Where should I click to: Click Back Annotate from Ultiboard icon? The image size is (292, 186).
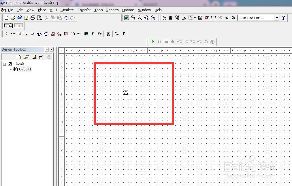tap(227, 18)
